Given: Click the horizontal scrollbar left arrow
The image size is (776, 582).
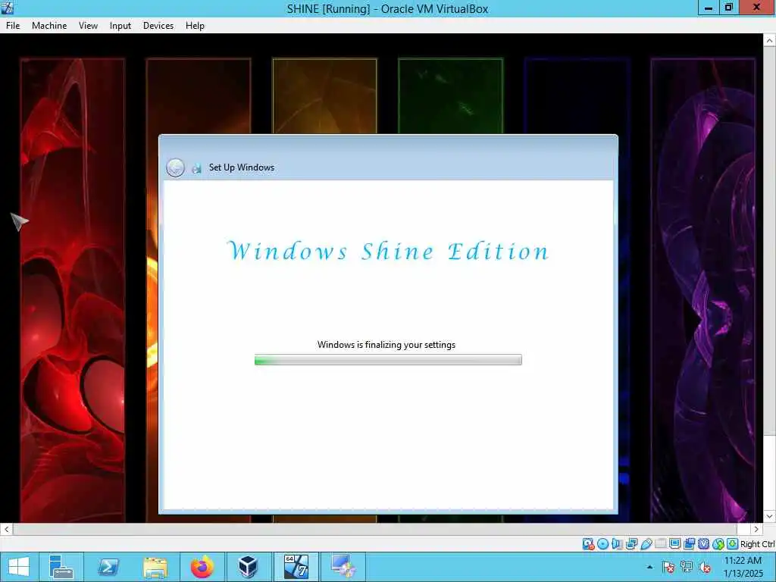Looking at the screenshot, I should tap(6, 529).
